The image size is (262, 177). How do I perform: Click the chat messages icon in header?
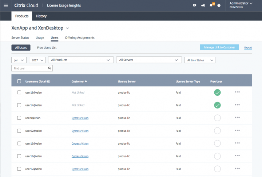(x=195, y=5)
